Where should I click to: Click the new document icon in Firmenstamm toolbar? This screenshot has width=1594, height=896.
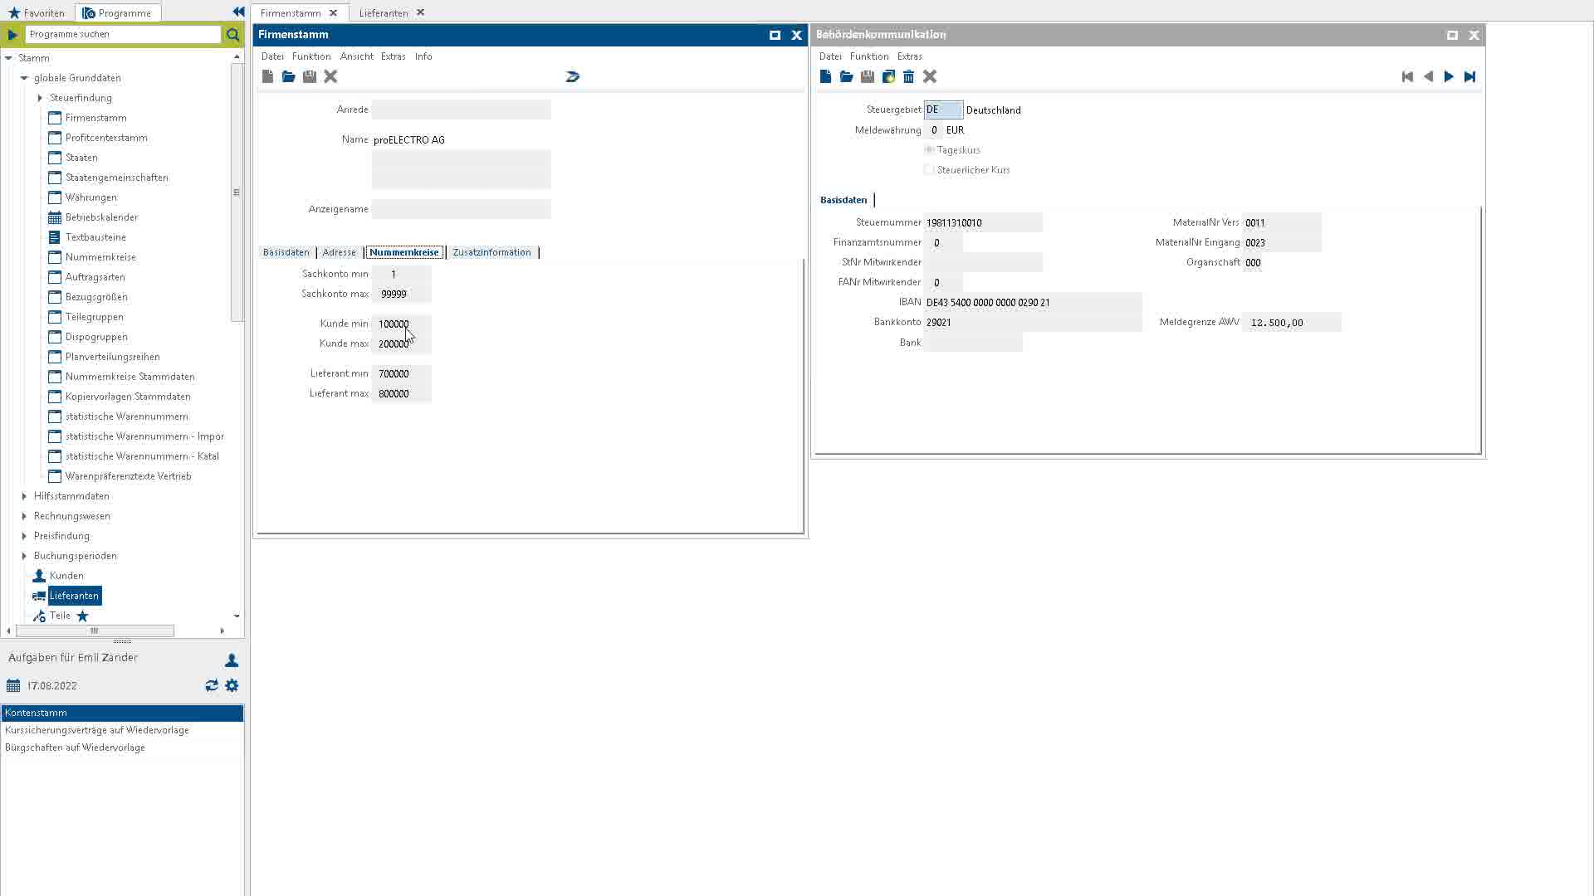click(x=267, y=76)
